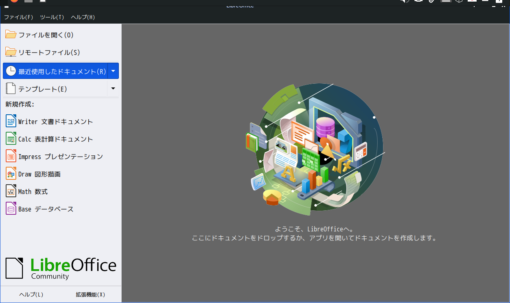Click the ようこそ、LibreOfficeへ。 welcome text
The width and height of the screenshot is (510, 303).
pyautogui.click(x=314, y=229)
